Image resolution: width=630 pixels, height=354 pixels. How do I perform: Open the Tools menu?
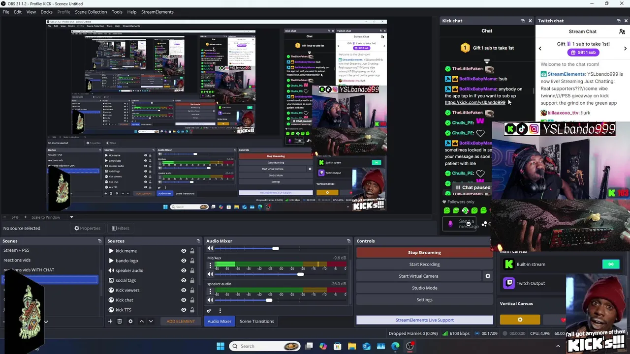pos(117,12)
